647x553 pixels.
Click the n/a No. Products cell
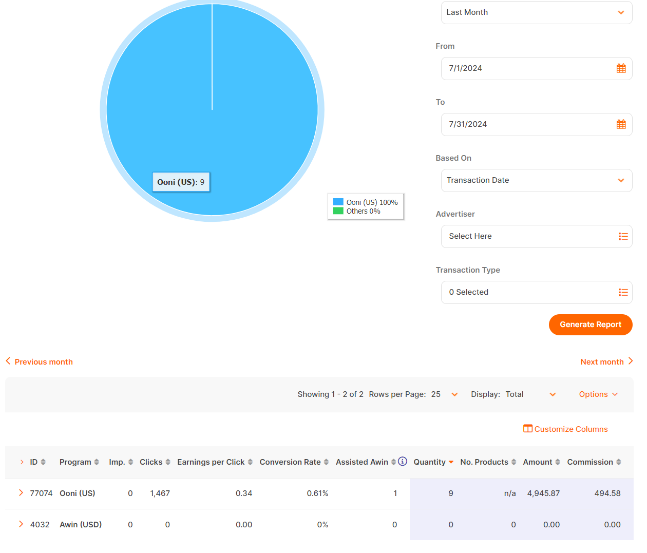coord(510,493)
